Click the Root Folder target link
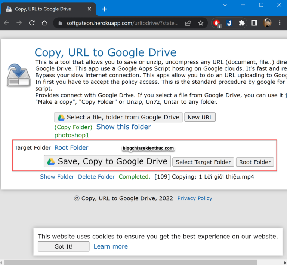This screenshot has width=287, height=265. coord(71,148)
